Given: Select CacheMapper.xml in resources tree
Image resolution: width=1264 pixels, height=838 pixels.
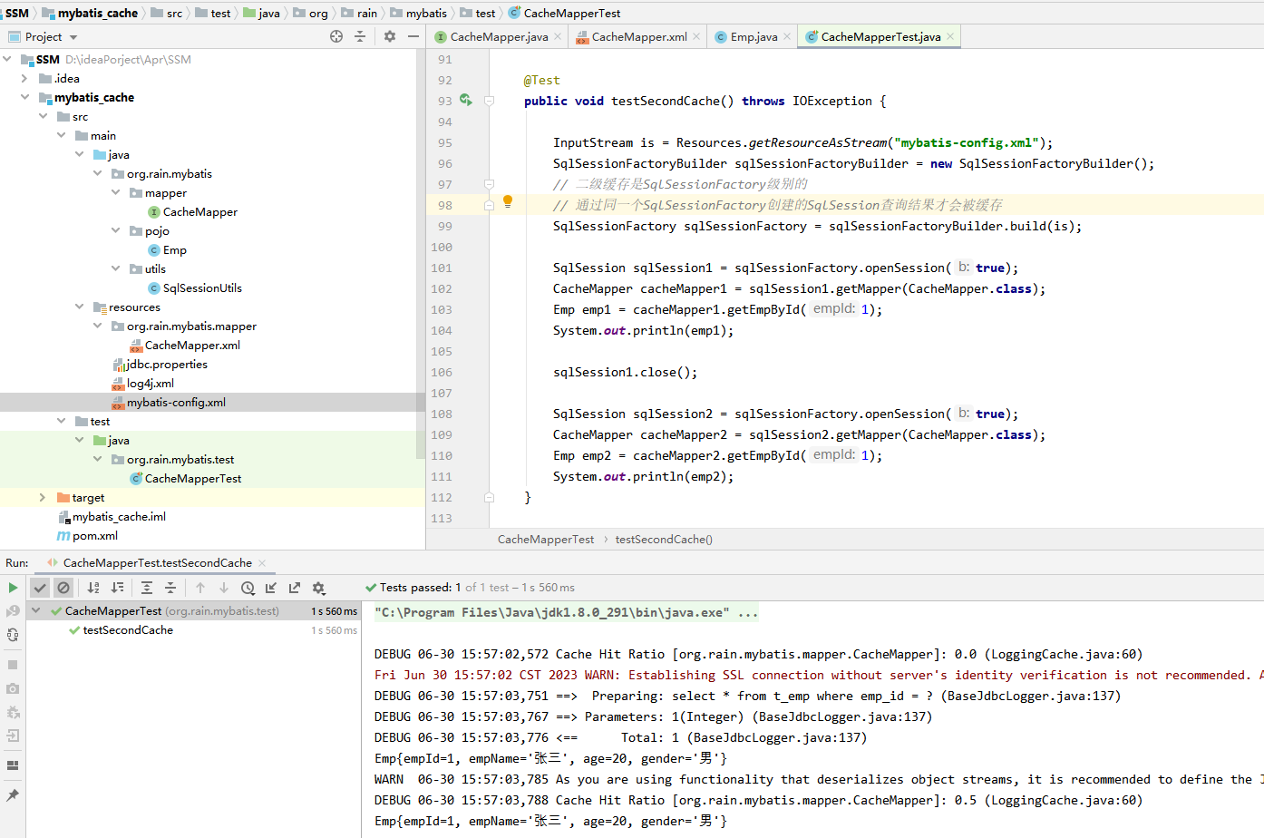Looking at the screenshot, I should 185,345.
